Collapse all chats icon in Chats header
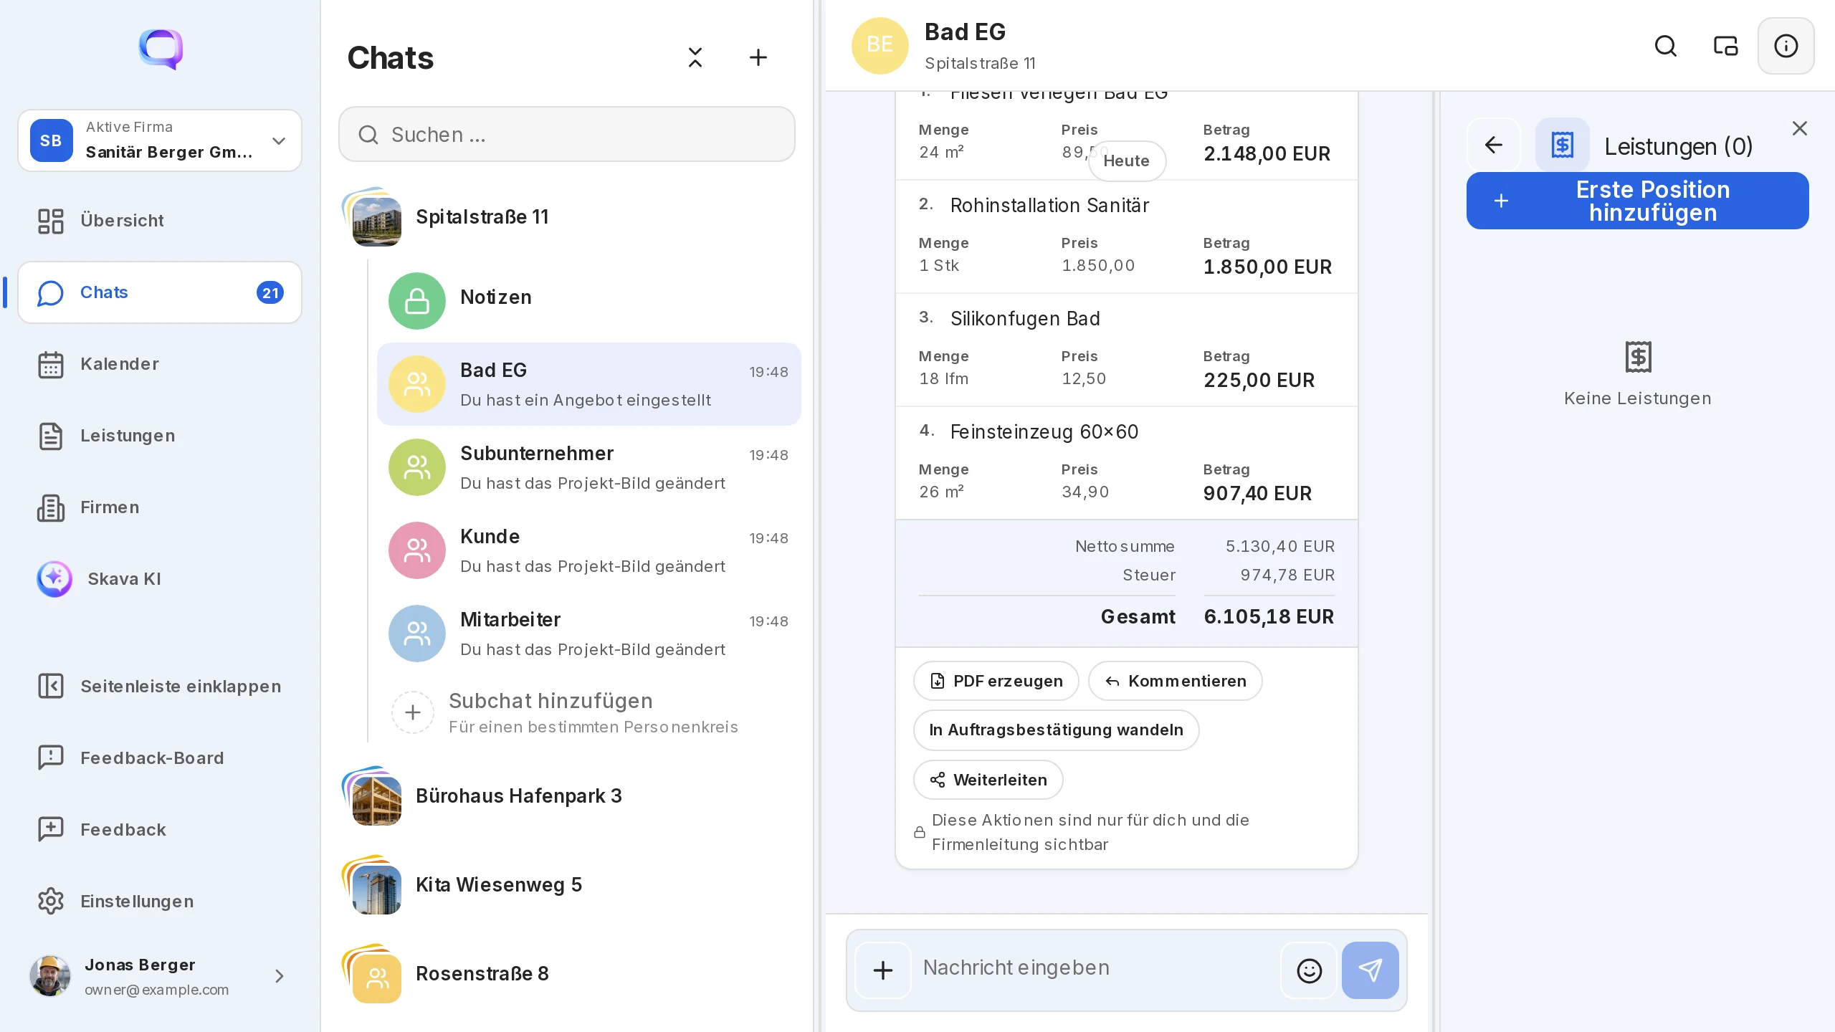The height and width of the screenshot is (1032, 1835). pyautogui.click(x=695, y=57)
